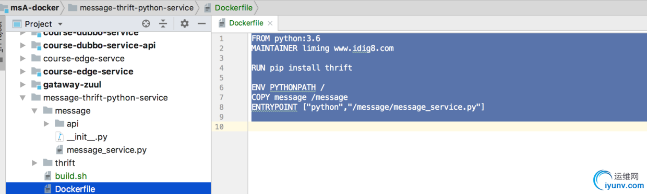This screenshot has height=194, width=647.
Task: Click the __init__.py Python file icon
Action: (59, 137)
